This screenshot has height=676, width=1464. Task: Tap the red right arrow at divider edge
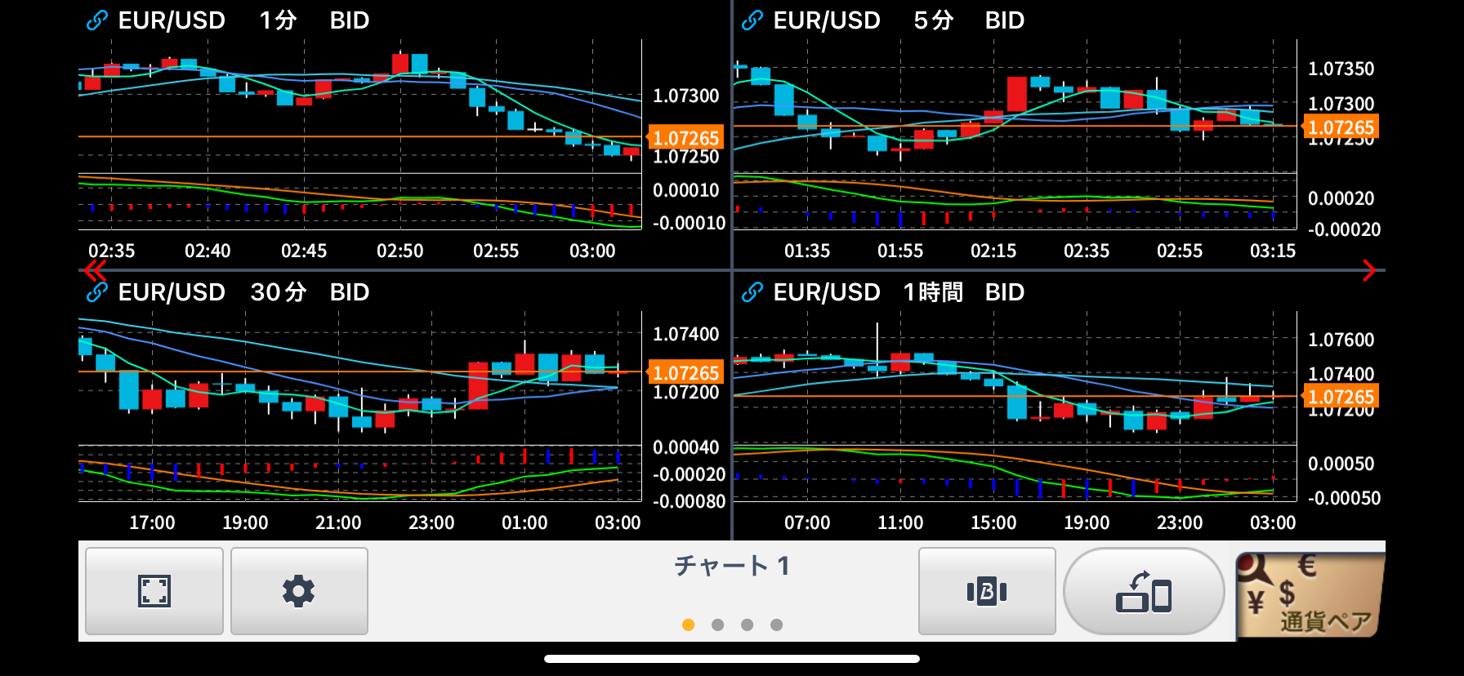pos(1369,270)
